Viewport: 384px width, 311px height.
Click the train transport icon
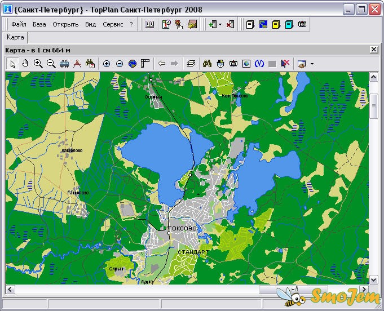click(x=64, y=64)
